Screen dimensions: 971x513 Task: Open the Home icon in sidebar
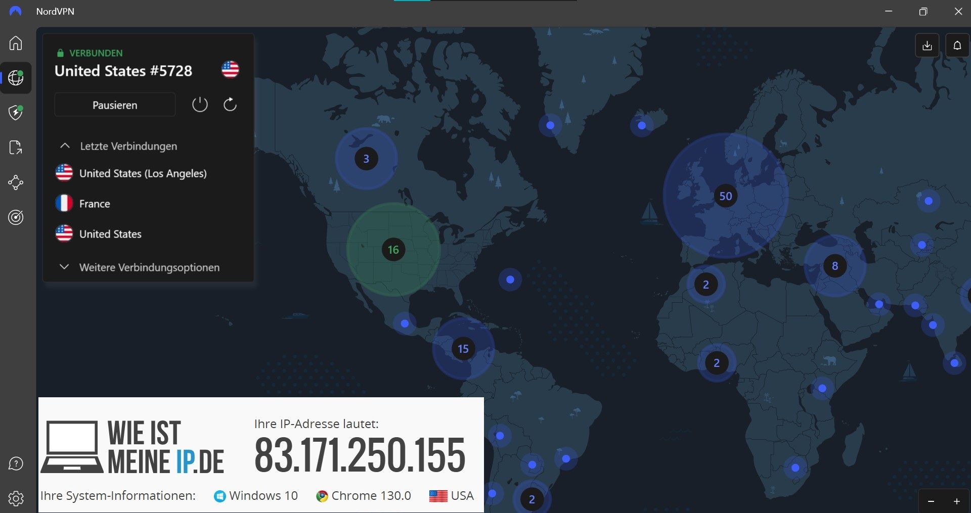pyautogui.click(x=16, y=43)
